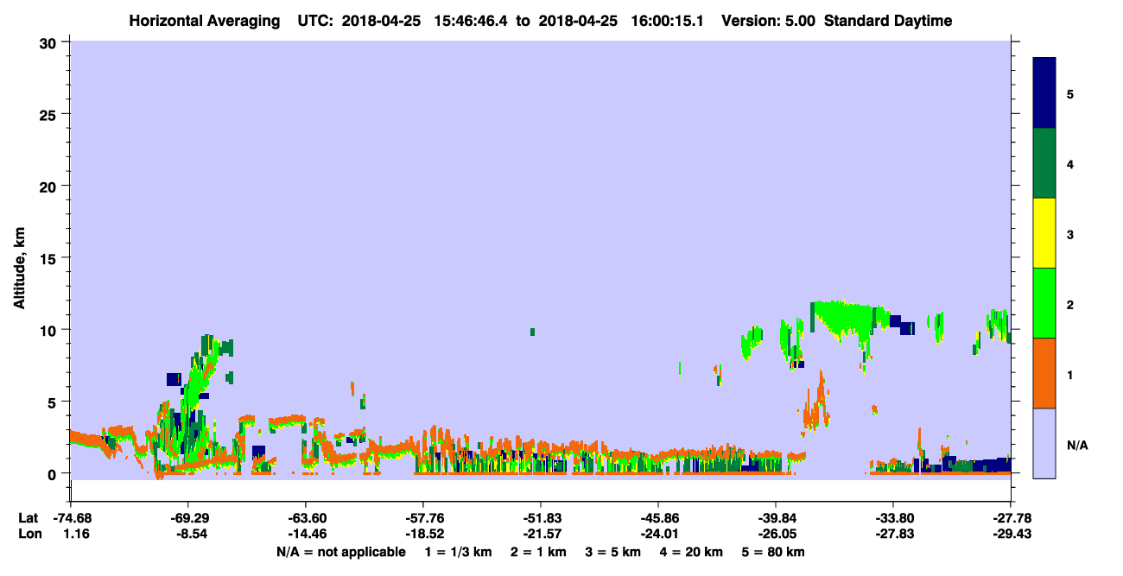Image resolution: width=1123 pixels, height=576 pixels.
Task: Click the y-axis tick label 25
Action: tap(50, 114)
